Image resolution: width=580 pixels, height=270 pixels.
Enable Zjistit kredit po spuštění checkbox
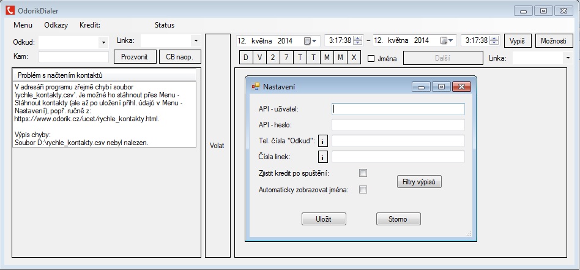click(363, 173)
